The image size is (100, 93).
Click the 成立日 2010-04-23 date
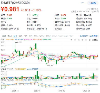click(x=14, y=29)
